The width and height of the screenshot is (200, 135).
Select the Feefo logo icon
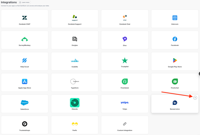click(75, 124)
